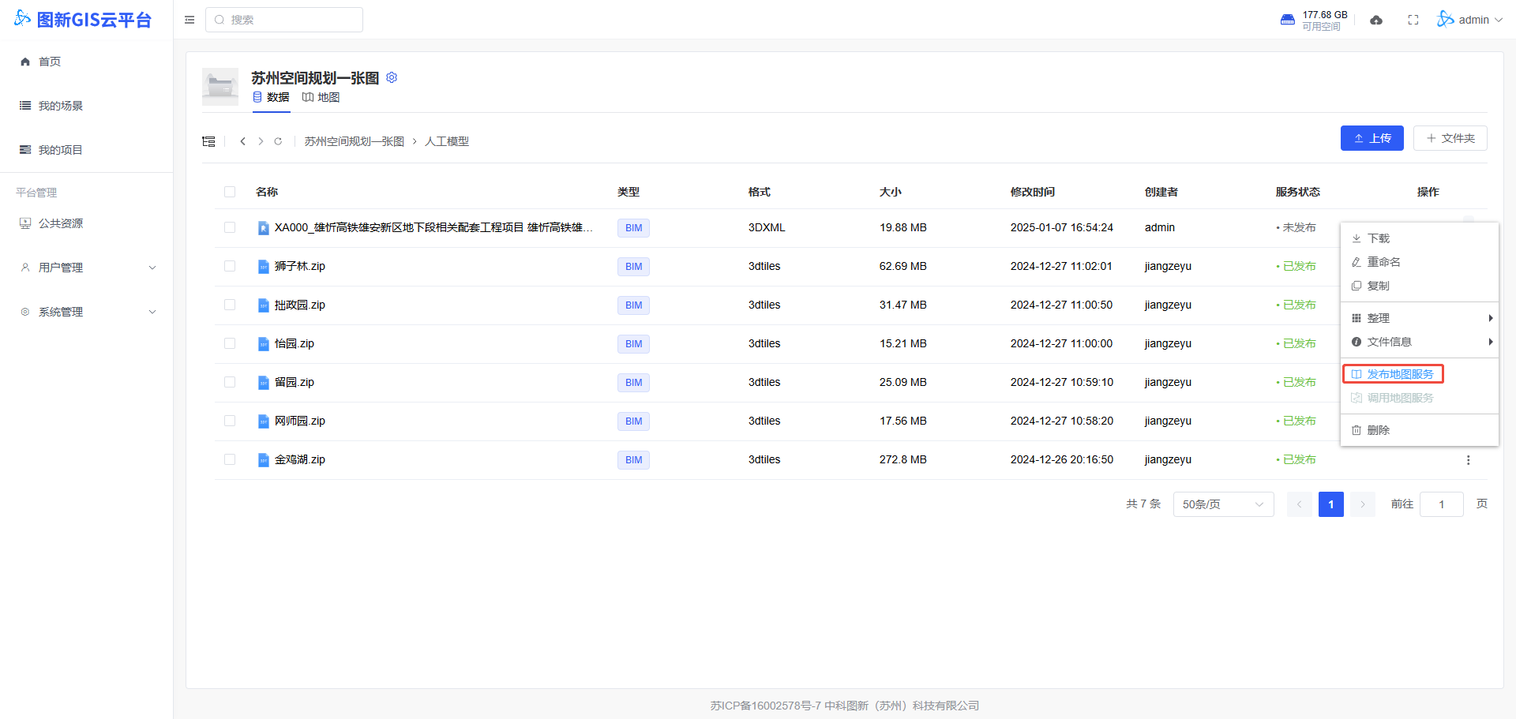Click the file icon of 怡园.zip

tap(264, 344)
